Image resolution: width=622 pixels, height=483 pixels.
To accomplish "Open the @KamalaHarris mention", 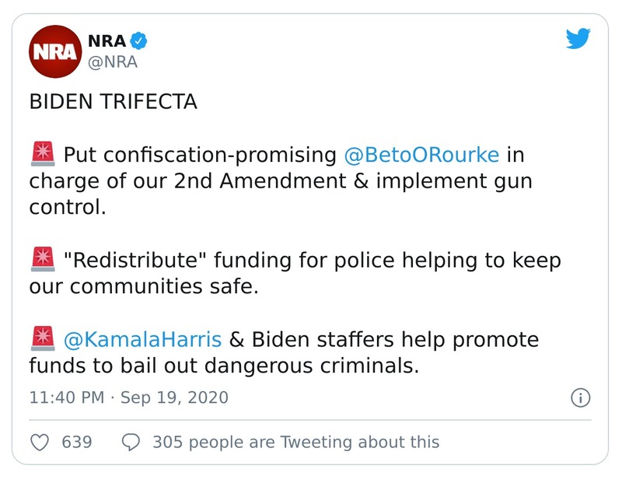I will coord(142,340).
